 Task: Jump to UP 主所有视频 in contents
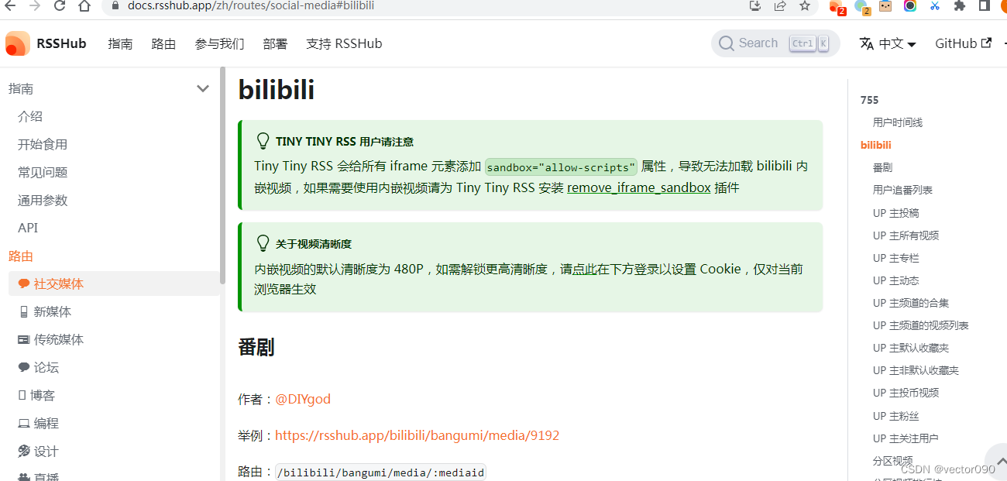point(906,235)
